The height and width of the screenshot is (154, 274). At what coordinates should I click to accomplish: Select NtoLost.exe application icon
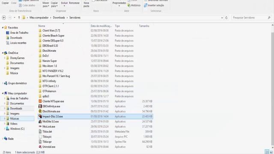[40, 127]
